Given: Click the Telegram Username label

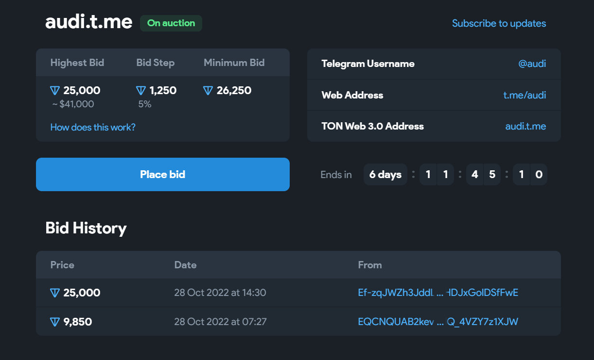Looking at the screenshot, I should (368, 64).
